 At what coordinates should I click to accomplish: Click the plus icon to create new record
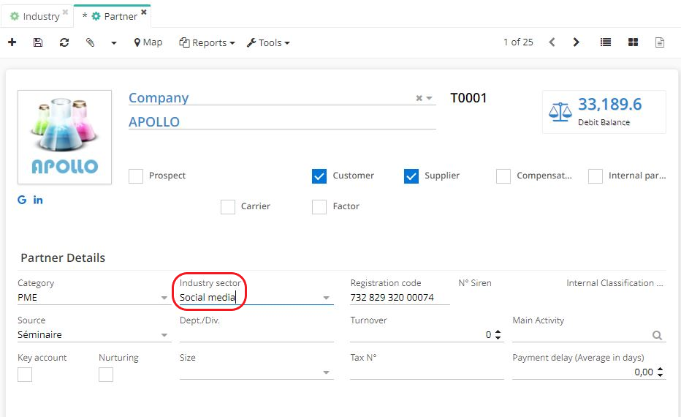[12, 42]
